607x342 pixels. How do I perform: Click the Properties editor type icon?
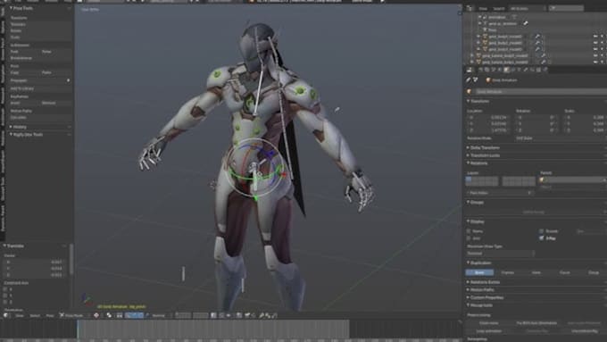(x=470, y=70)
